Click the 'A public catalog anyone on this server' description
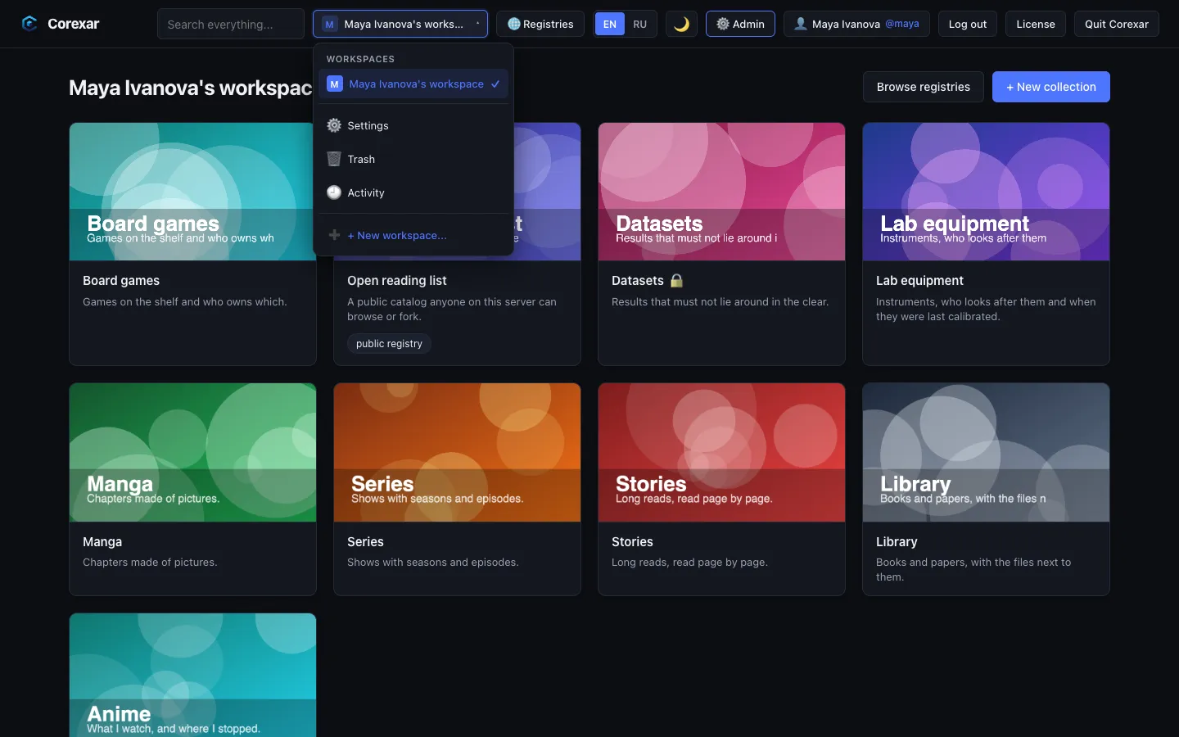The image size is (1179, 737). pos(452,310)
